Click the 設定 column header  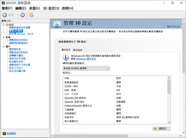pyautogui.click(x=141, y=78)
